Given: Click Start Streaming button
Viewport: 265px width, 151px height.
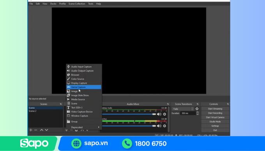Looking at the screenshot, I should [215, 109].
